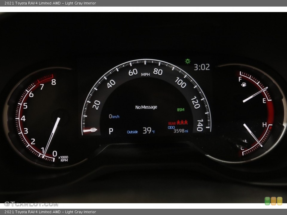This screenshot has width=287, height=215.
Task: Click the clock reading 3:02
Action: 202,67
